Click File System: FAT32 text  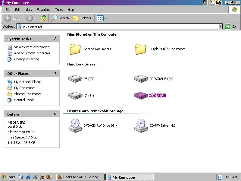point(21,132)
